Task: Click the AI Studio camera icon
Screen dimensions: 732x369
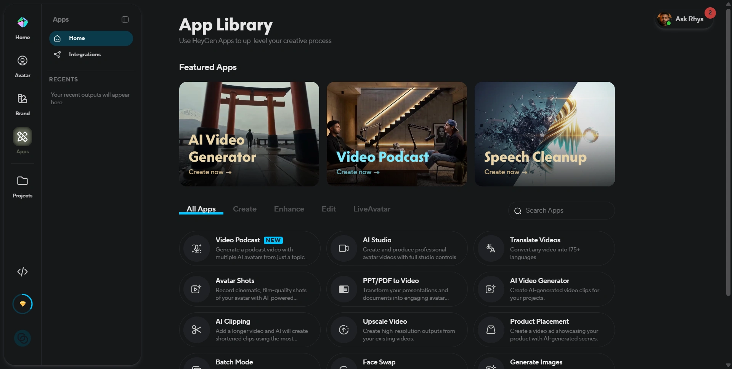Action: [x=344, y=248]
